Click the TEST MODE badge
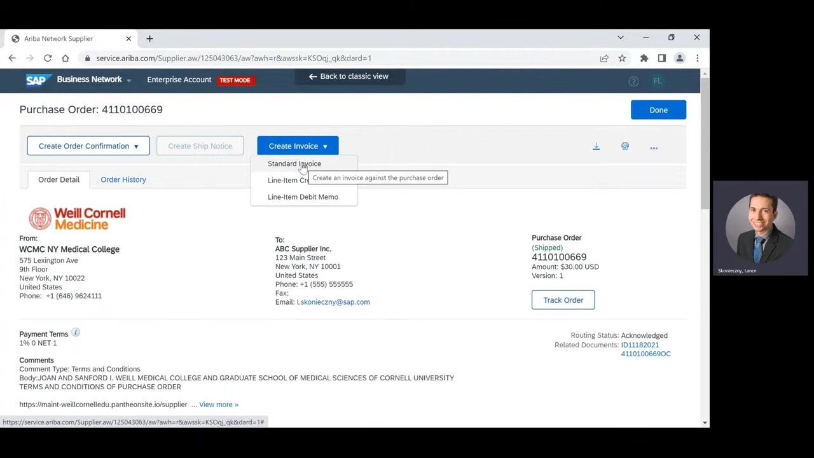814x458 pixels. point(235,80)
